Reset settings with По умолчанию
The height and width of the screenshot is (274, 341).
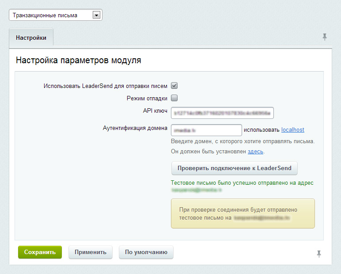click(x=146, y=252)
